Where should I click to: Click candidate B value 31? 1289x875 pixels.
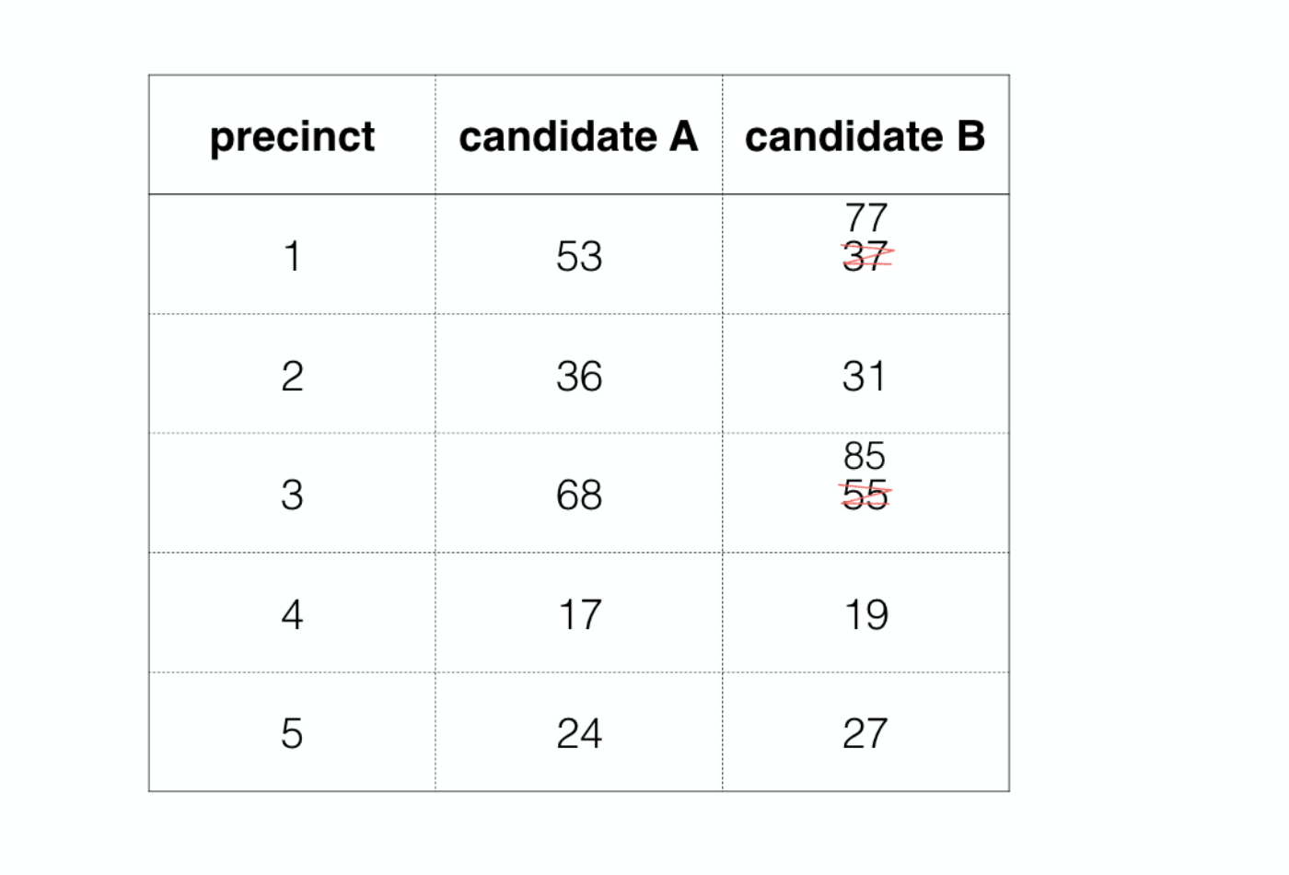pos(864,376)
